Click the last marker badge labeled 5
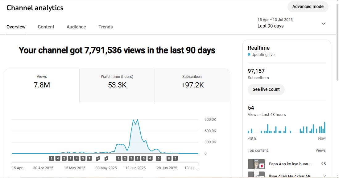The width and height of the screenshot is (339, 178). tap(175, 159)
